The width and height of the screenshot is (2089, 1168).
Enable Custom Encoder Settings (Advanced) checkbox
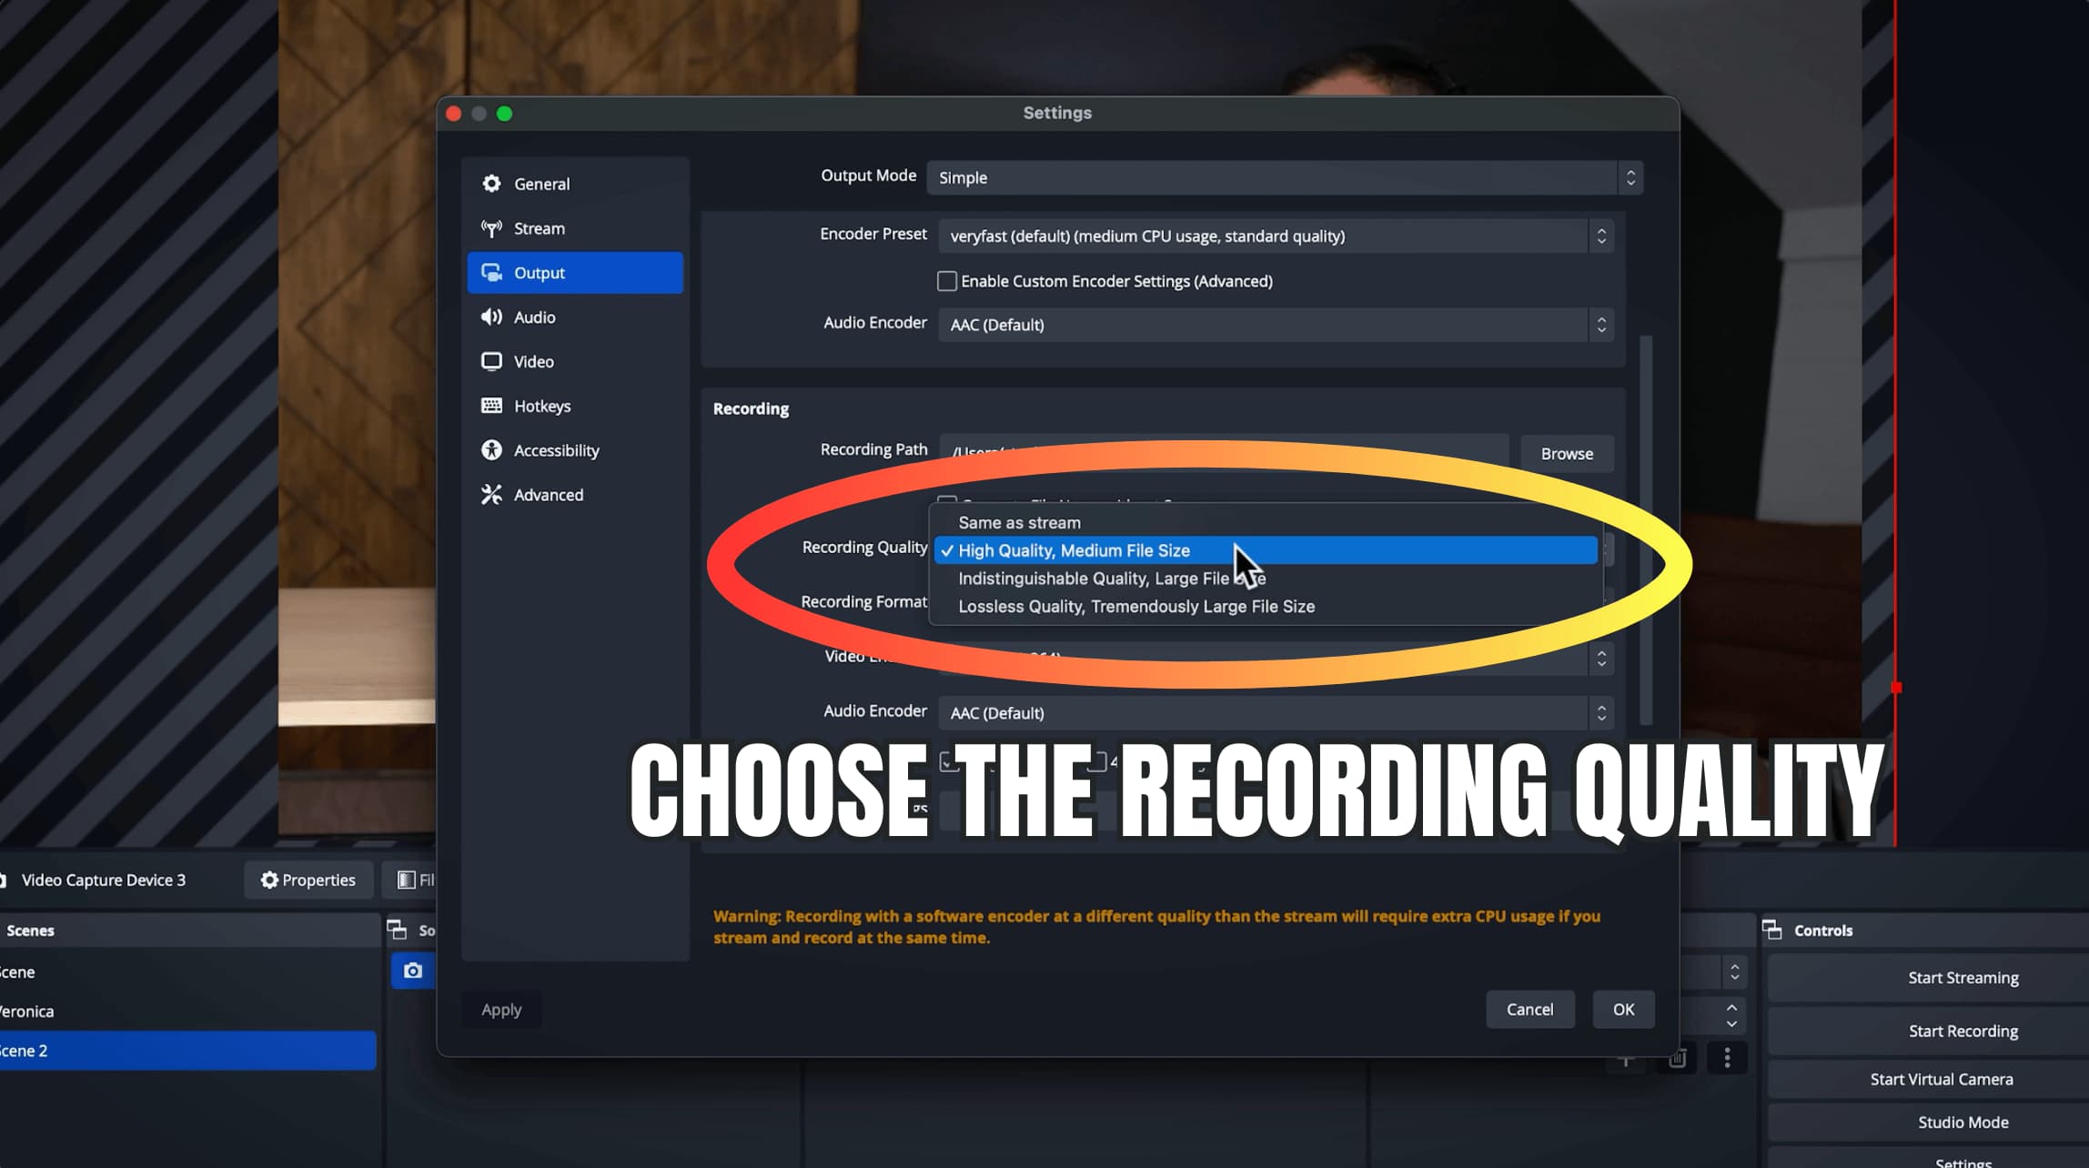tap(947, 281)
